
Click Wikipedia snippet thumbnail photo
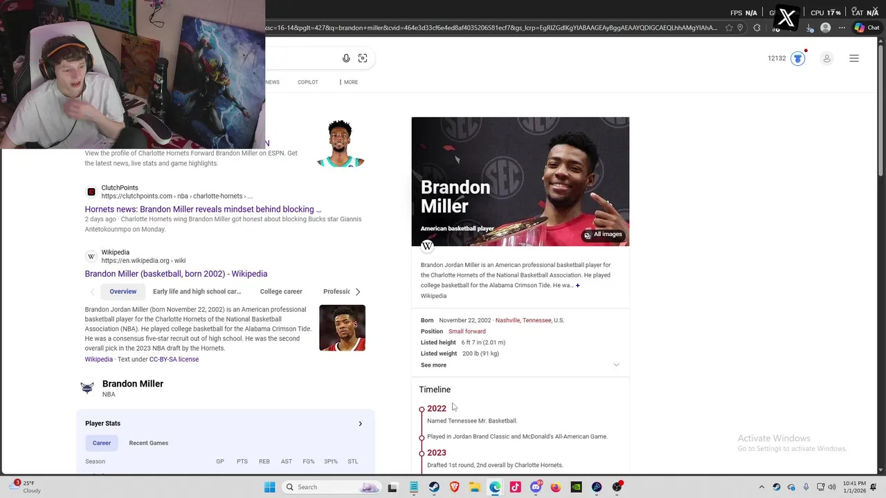pos(342,328)
